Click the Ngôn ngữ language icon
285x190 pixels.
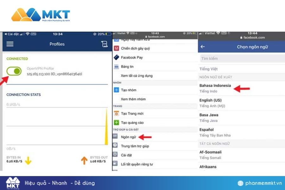(x=115, y=136)
